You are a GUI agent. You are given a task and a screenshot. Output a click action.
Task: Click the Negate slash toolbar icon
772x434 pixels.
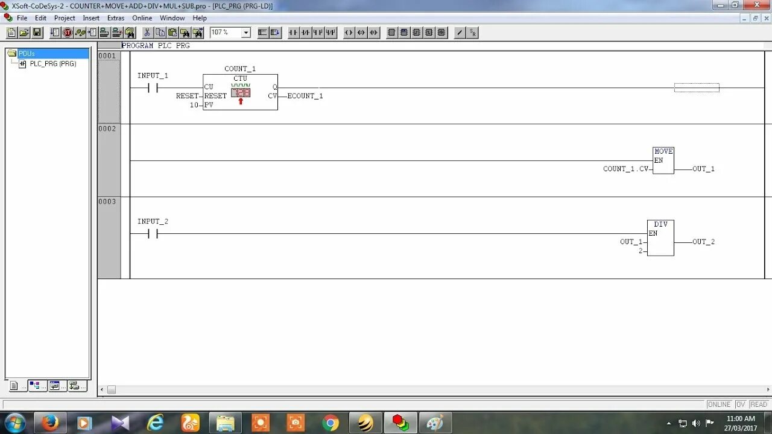(x=460, y=33)
